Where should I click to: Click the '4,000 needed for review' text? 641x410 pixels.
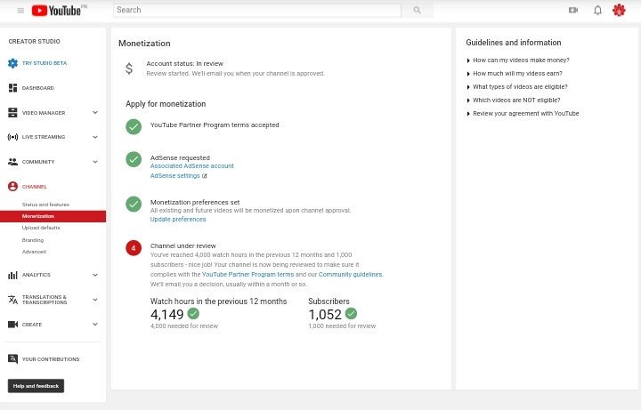(x=184, y=326)
